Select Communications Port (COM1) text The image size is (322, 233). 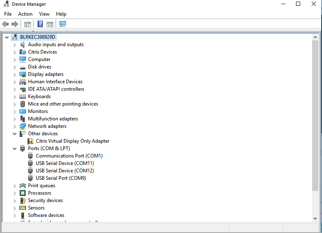pyautogui.click(x=69, y=156)
